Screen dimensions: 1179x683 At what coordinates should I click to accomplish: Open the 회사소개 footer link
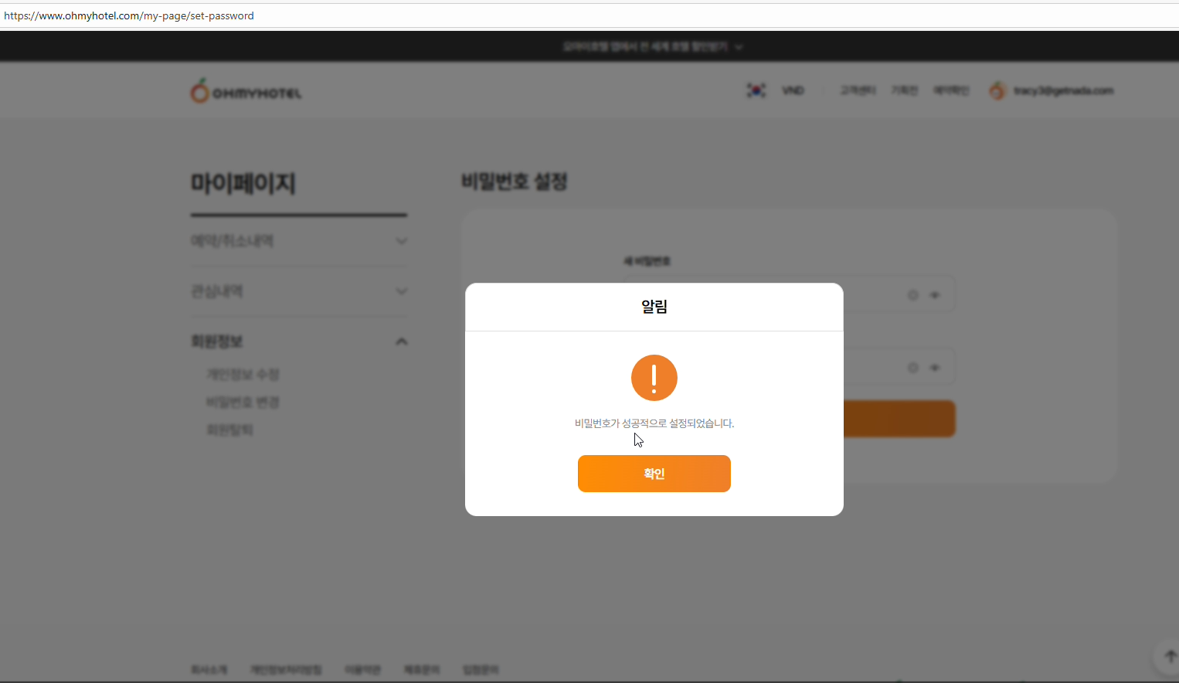click(209, 670)
